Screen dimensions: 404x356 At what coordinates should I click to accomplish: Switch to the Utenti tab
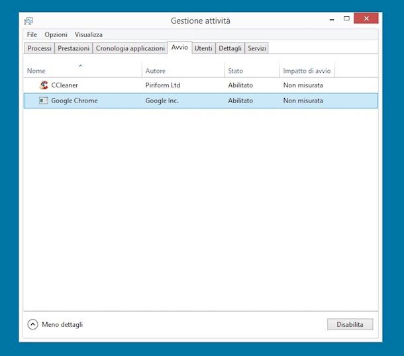coord(203,48)
